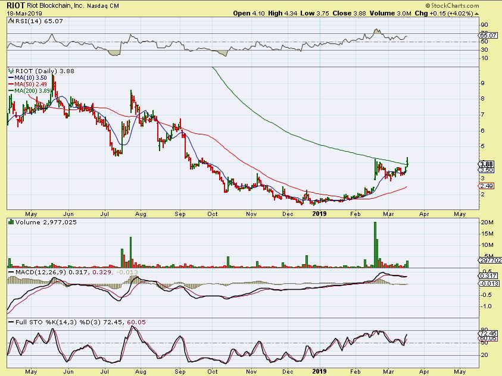
Task: Click the RSI(14) 65.07 panel label
Action: coord(39,21)
